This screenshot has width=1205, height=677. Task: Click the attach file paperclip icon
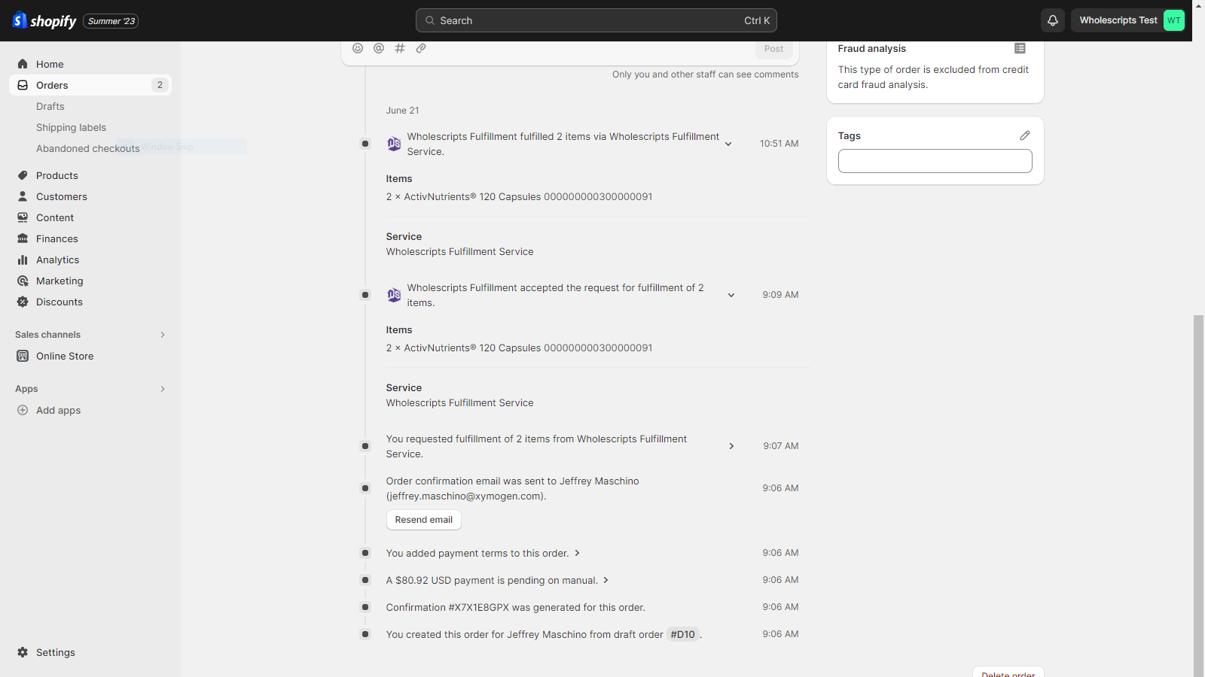(x=421, y=48)
